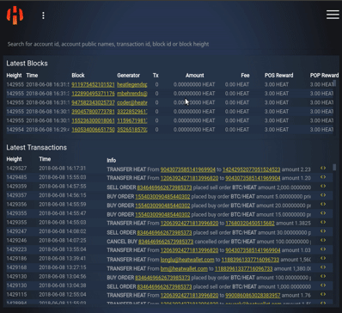Screen dimensions: 342x313
Task: Click code icon for 13:04:56 buy order
Action: tap(323, 276)
